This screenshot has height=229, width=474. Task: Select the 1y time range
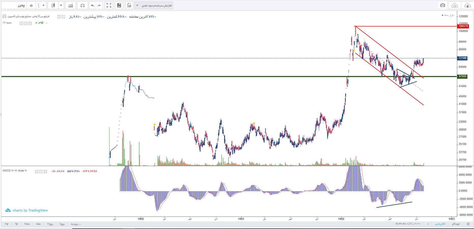click(17, 224)
